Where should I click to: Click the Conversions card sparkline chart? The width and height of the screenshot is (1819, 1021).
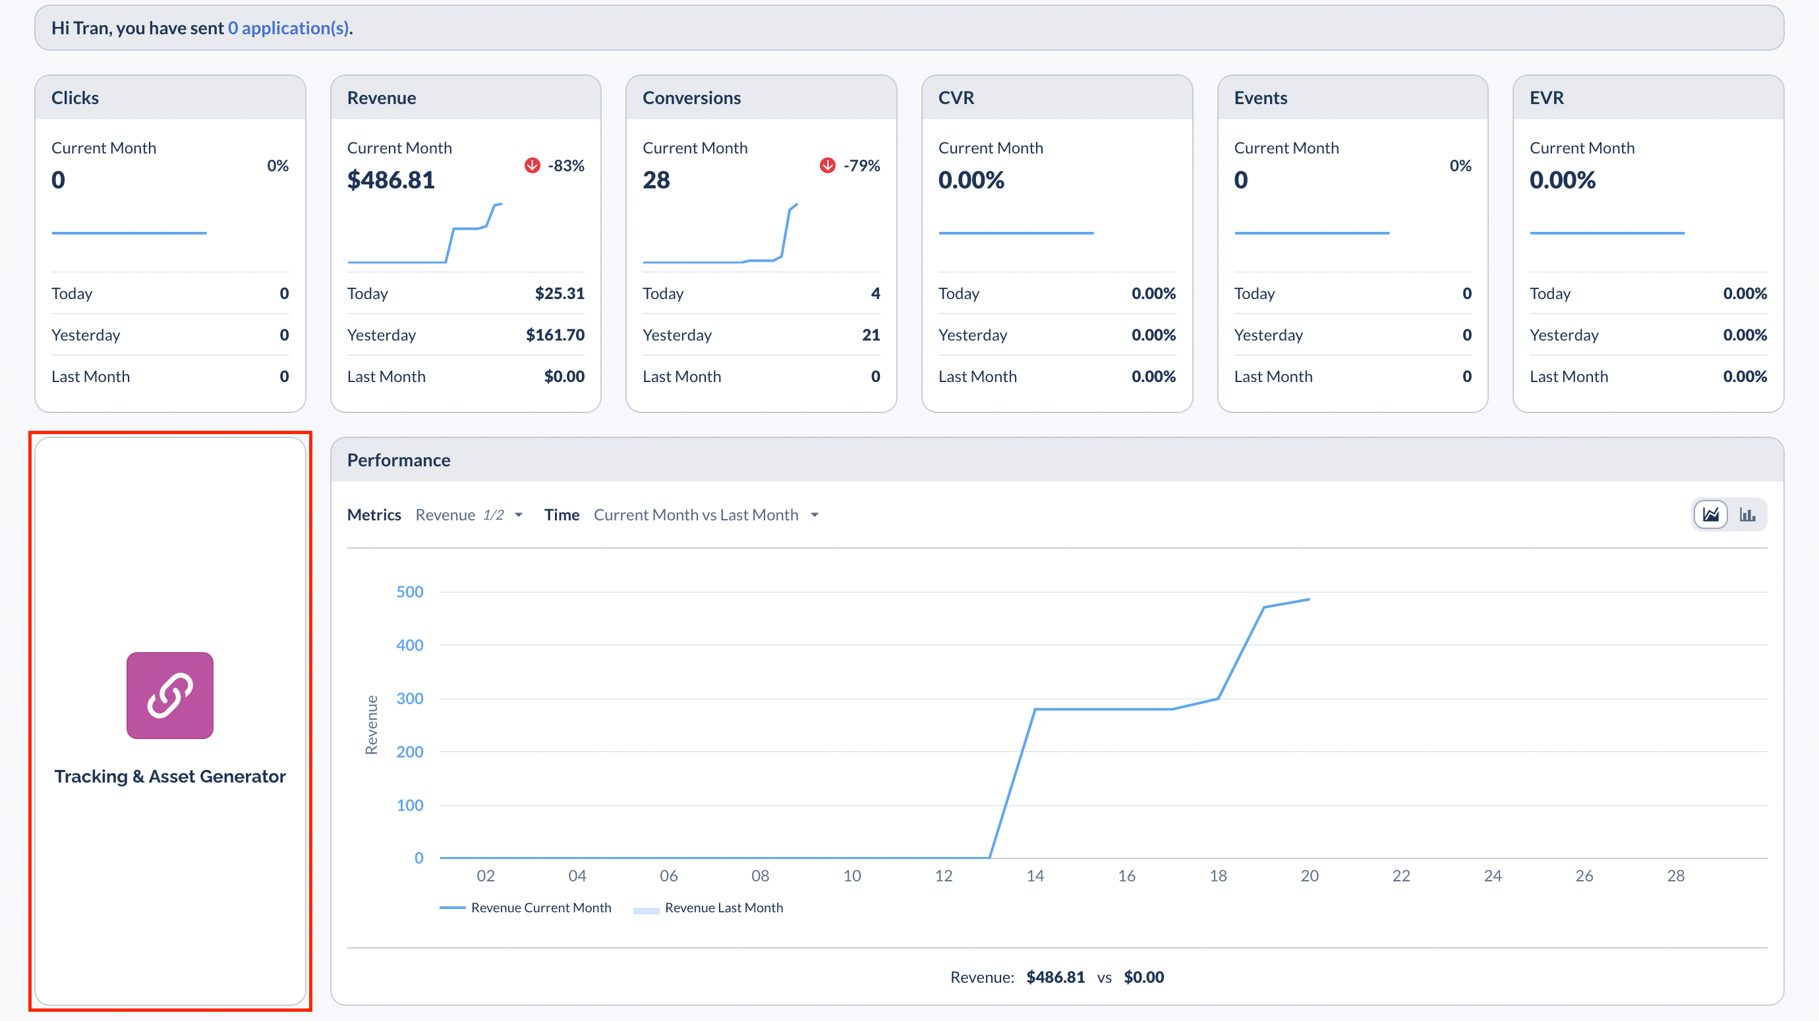pos(720,233)
